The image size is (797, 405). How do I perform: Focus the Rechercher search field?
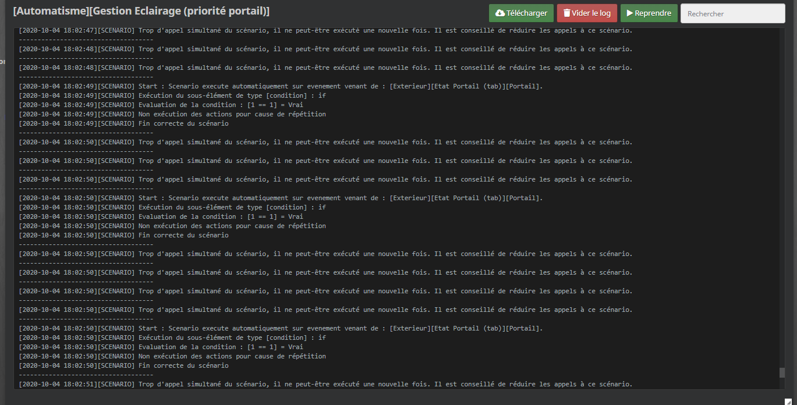(x=732, y=13)
